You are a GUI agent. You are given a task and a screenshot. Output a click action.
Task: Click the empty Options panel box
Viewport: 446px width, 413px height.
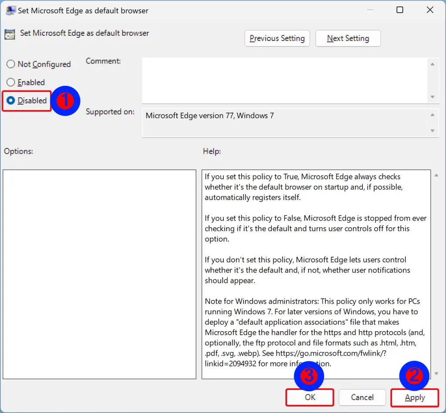click(x=100, y=274)
